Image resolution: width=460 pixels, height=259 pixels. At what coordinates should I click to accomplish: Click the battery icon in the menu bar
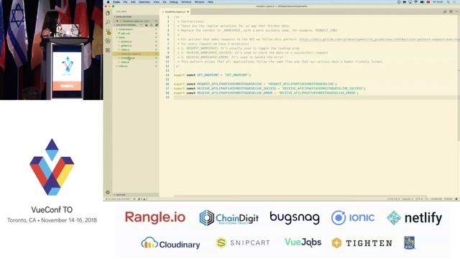pyautogui.click(x=422, y=2)
